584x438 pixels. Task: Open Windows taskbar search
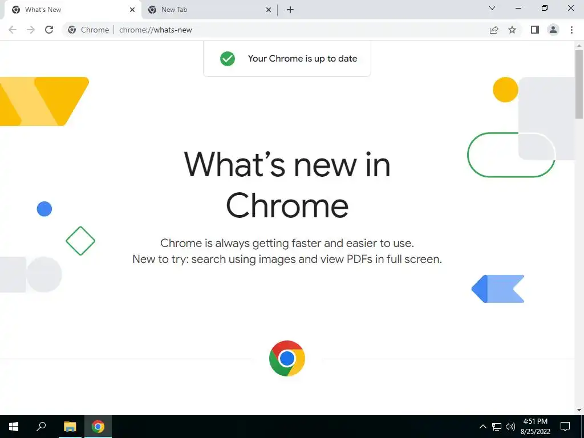click(41, 427)
